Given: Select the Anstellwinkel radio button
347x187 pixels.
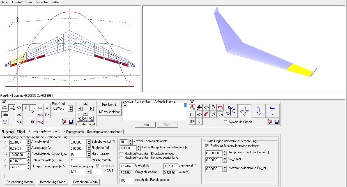Looking at the screenshot, I should (6, 142).
